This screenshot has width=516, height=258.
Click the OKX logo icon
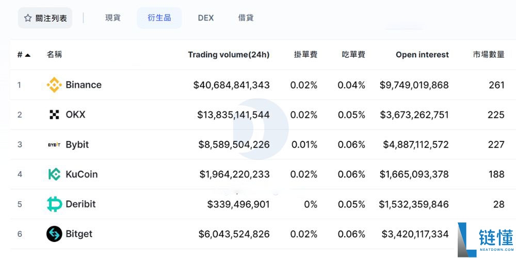coord(54,115)
